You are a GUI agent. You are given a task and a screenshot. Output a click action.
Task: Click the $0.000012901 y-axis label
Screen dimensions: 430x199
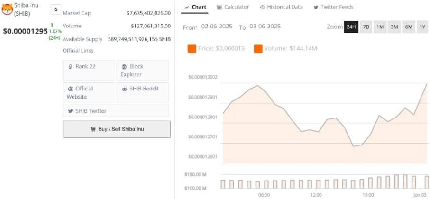click(202, 97)
